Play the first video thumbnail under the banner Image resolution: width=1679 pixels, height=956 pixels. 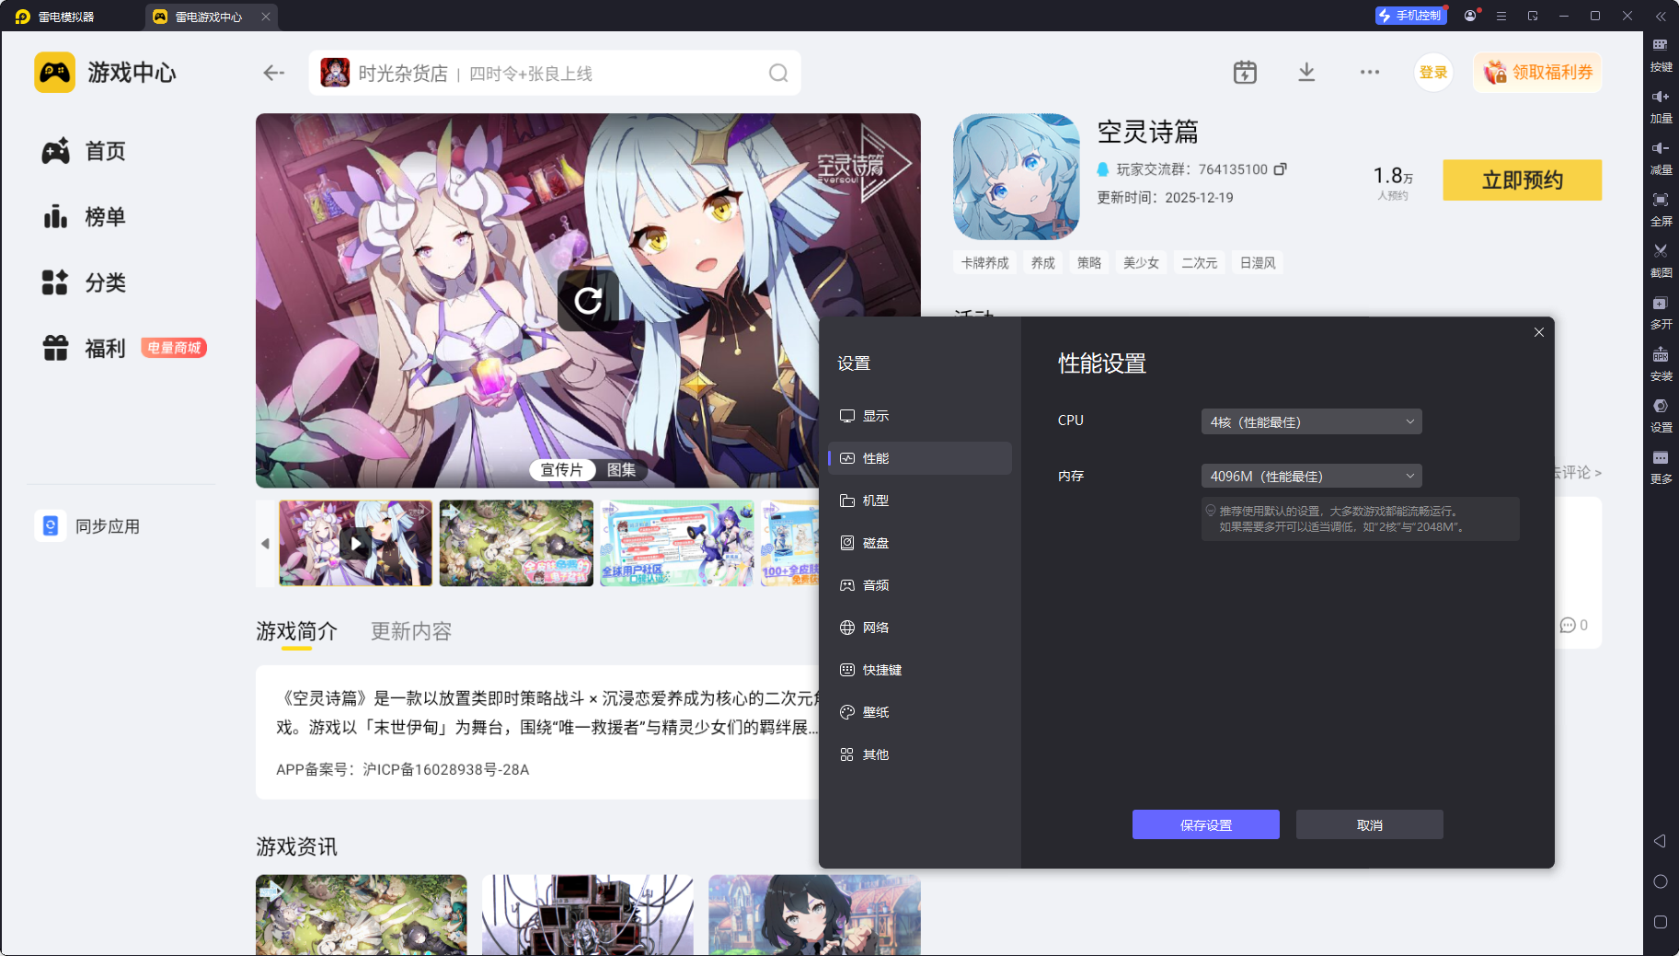[355, 543]
